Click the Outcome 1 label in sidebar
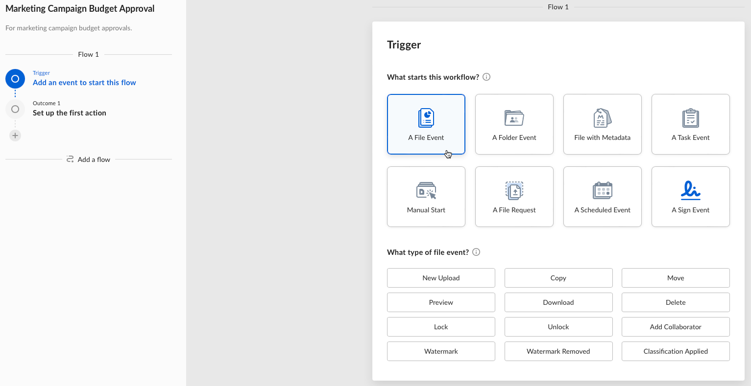Screen dimensions: 751x386 pos(47,103)
